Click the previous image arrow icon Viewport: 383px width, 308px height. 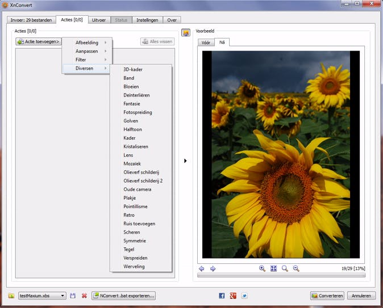point(202,268)
